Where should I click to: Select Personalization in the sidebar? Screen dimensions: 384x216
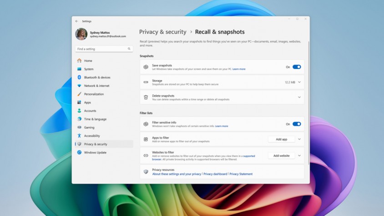pos(104,94)
